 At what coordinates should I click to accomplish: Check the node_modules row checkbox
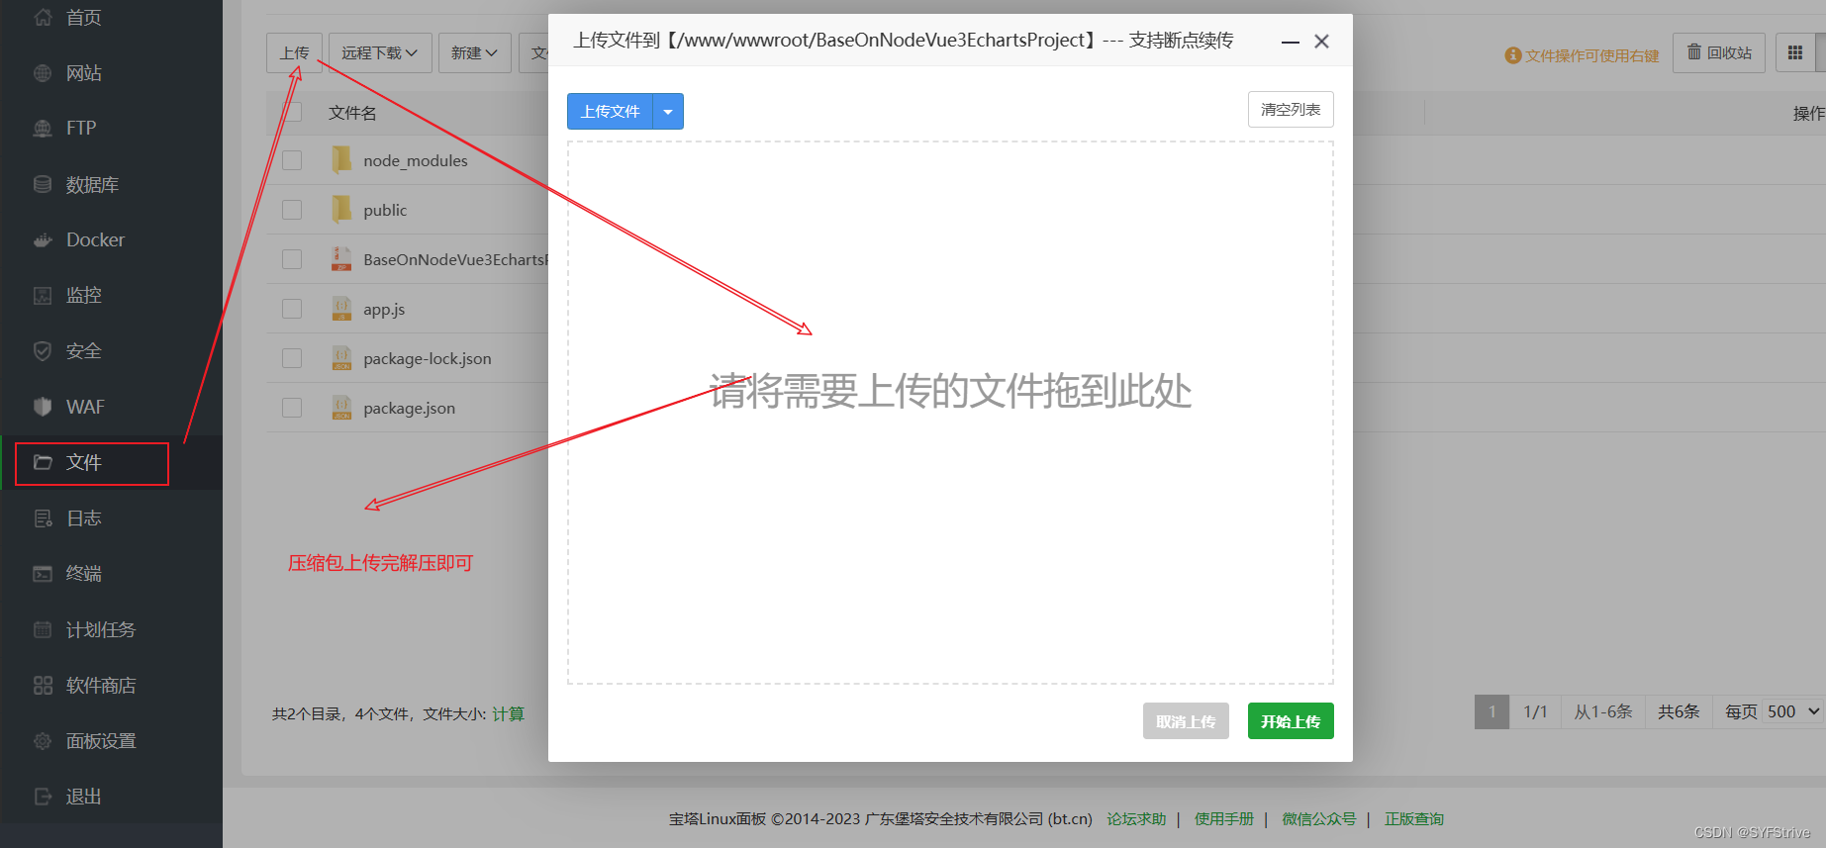pyautogui.click(x=292, y=160)
